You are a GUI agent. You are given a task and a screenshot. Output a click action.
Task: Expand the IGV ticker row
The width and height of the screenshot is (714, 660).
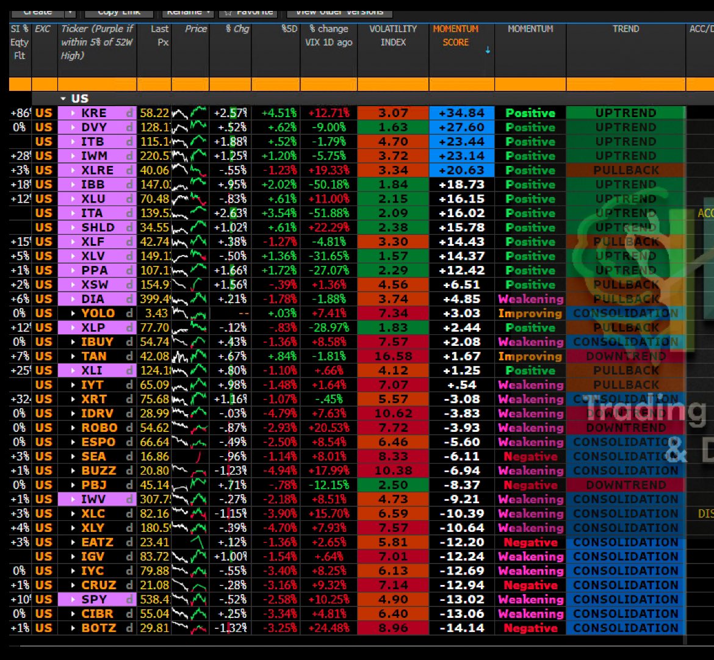(x=73, y=556)
